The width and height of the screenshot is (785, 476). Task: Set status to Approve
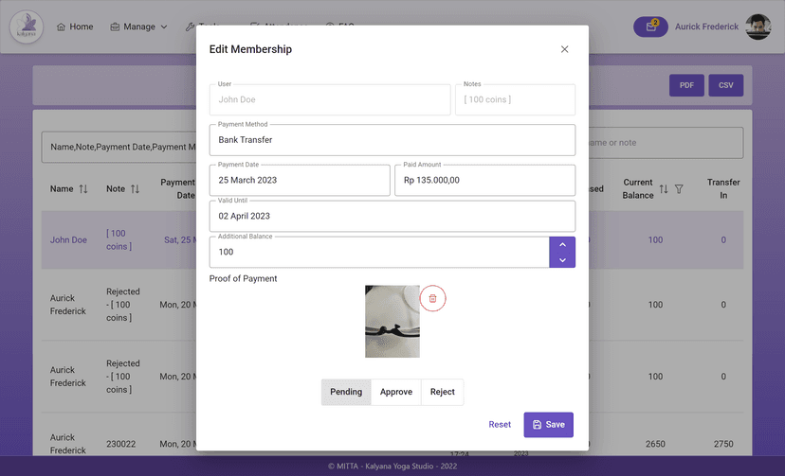[396, 392]
